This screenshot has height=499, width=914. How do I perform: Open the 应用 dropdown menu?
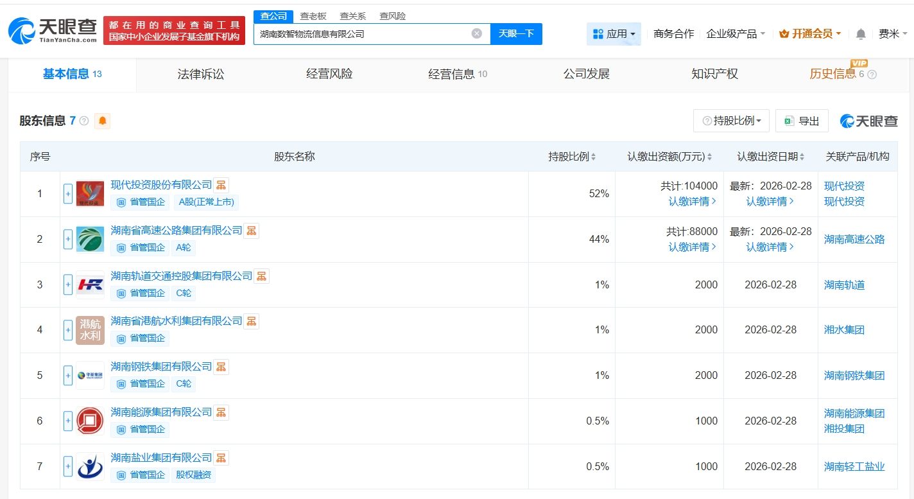pyautogui.click(x=614, y=34)
